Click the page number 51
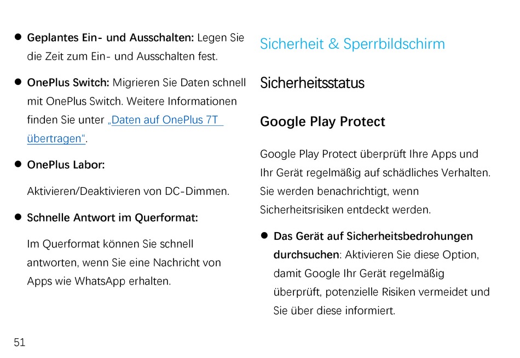Image resolution: width=520 pixels, height=358 pixels. [x=20, y=342]
